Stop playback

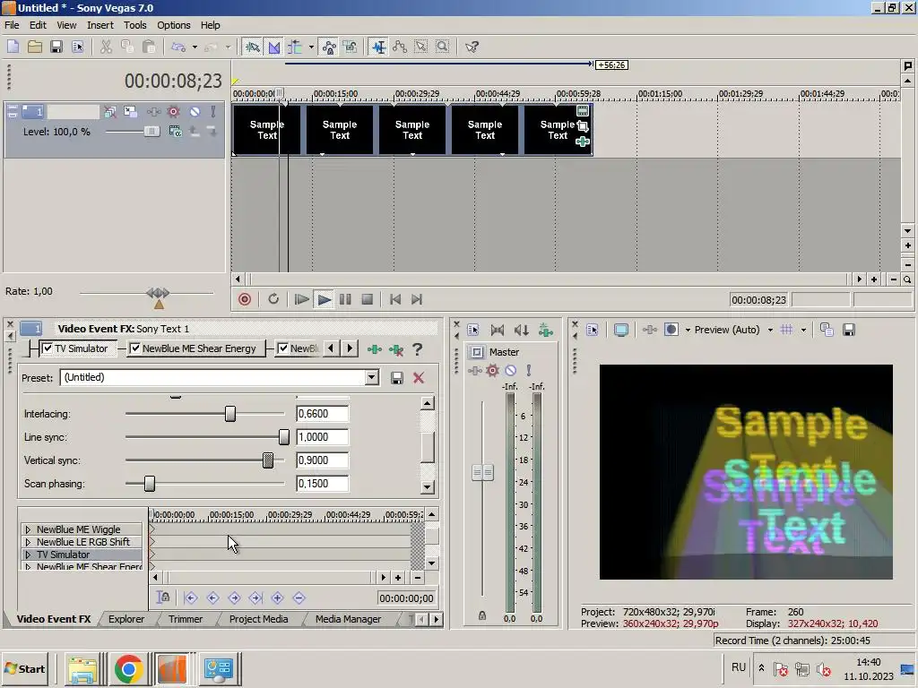367,299
